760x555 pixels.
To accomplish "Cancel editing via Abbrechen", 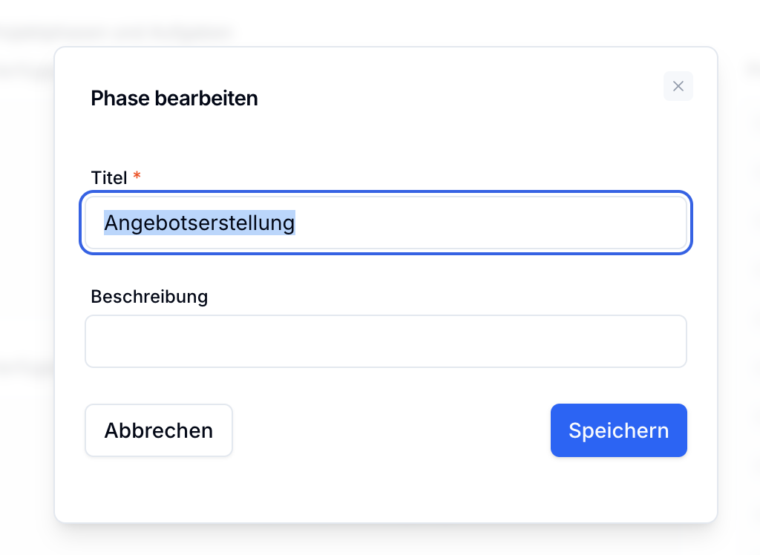I will 159,430.
